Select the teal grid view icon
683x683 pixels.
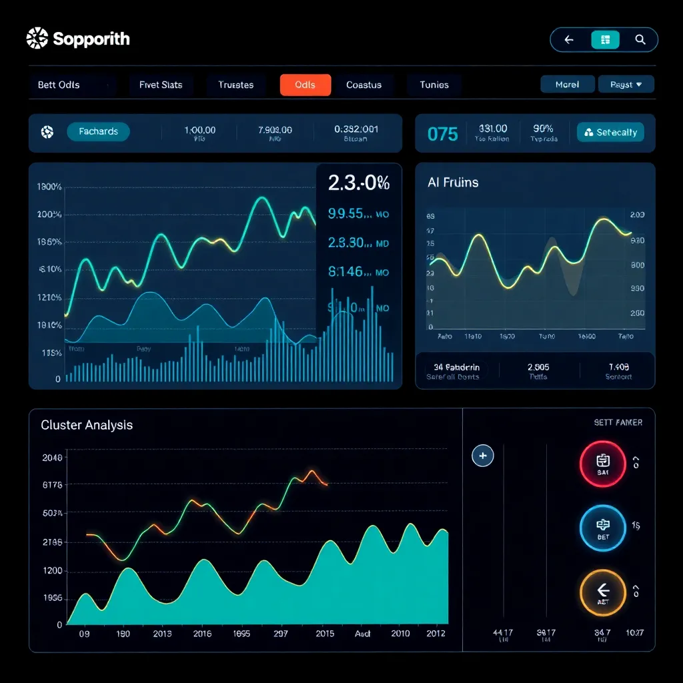point(605,40)
